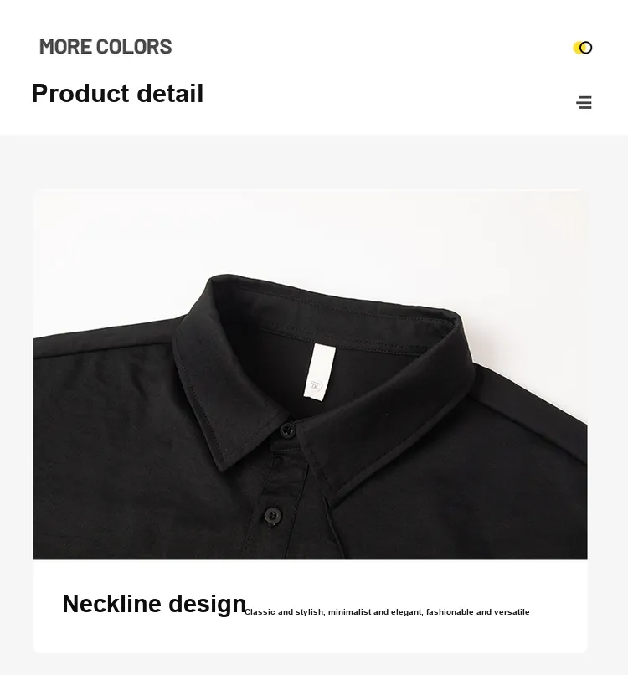Open the three-line menu icon

click(584, 102)
